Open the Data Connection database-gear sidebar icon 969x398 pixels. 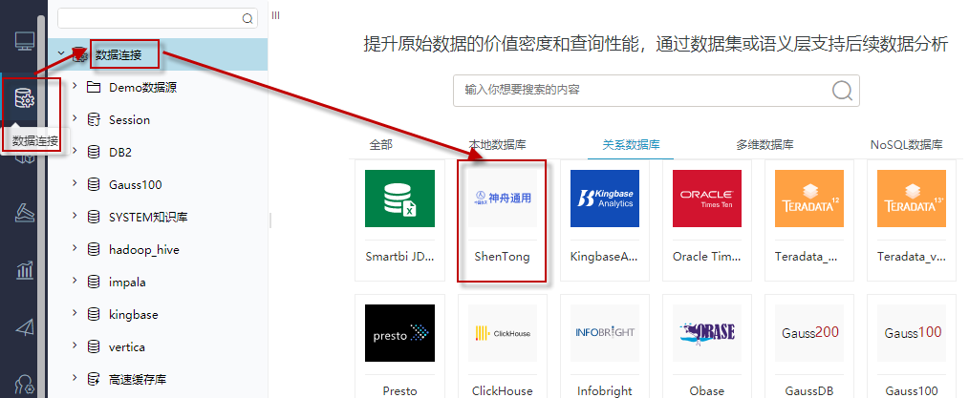(x=25, y=97)
